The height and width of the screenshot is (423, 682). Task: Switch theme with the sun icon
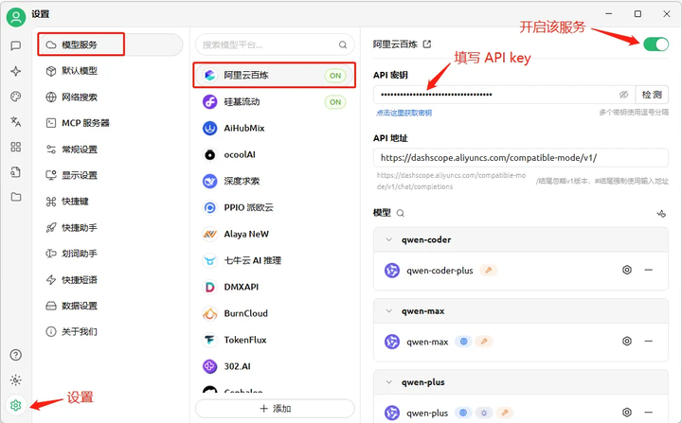click(x=16, y=380)
